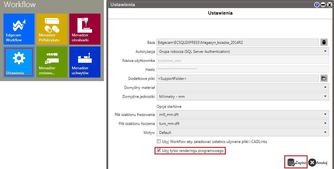Click the Hasło password field
Image resolution: width=334 pixels, height=169 pixels.
point(243,69)
